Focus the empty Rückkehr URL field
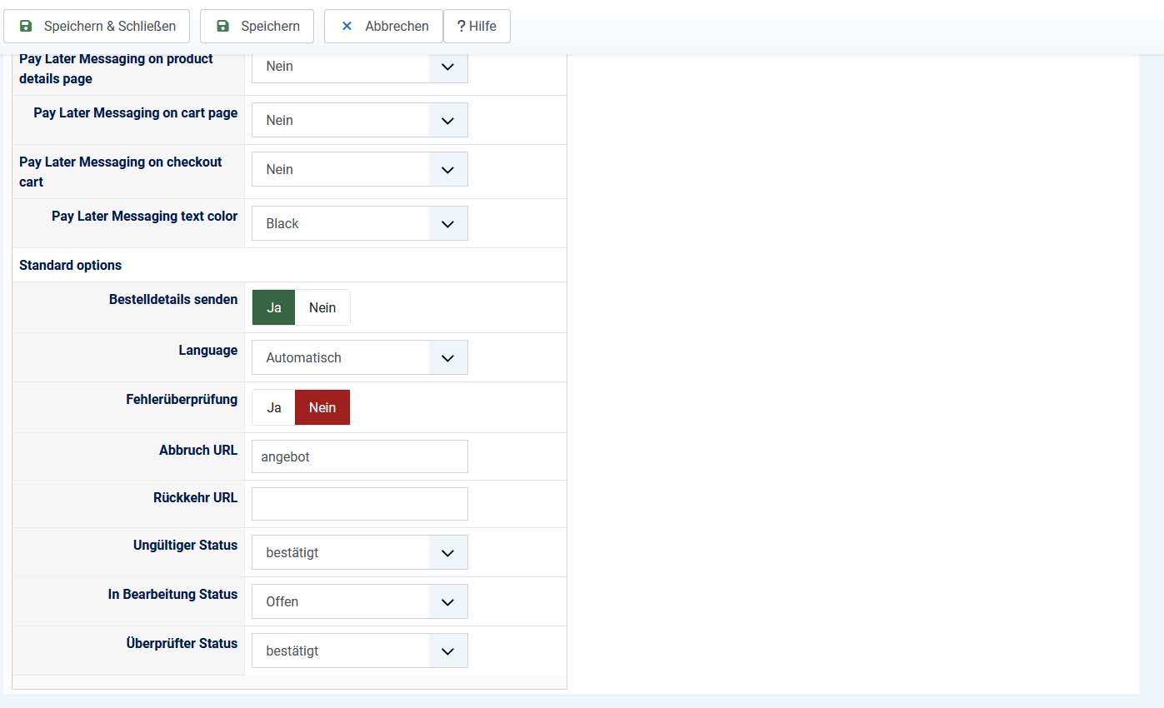The image size is (1164, 708). (359, 504)
